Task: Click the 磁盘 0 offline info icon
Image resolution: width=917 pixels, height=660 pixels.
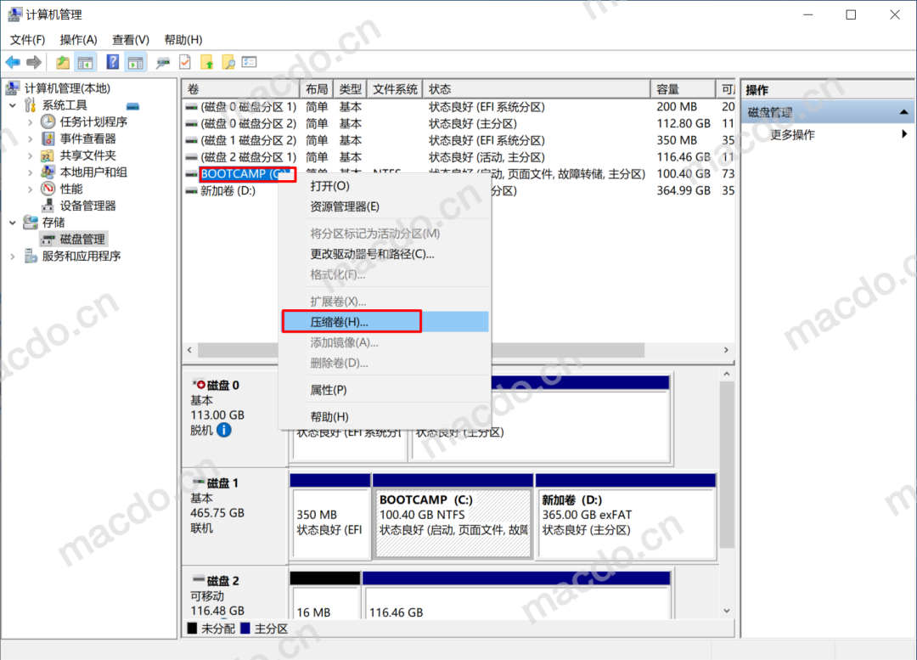Action: pyautogui.click(x=223, y=430)
